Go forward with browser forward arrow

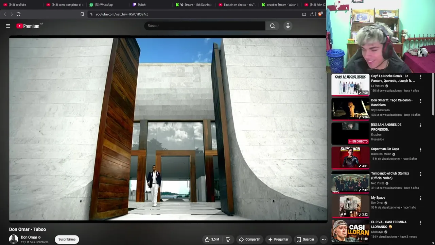click(x=12, y=14)
